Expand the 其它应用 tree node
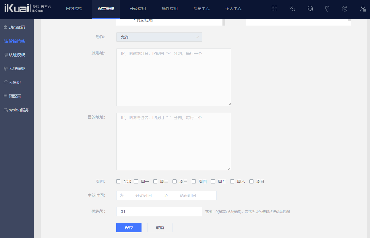Viewport: 370px width, 238px height. [134, 20]
